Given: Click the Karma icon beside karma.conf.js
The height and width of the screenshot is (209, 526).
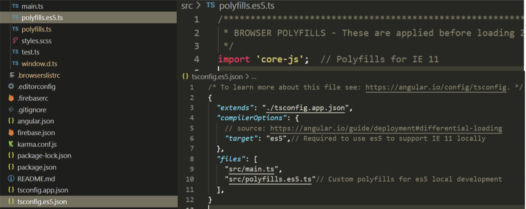Looking at the screenshot, I should coord(11,144).
